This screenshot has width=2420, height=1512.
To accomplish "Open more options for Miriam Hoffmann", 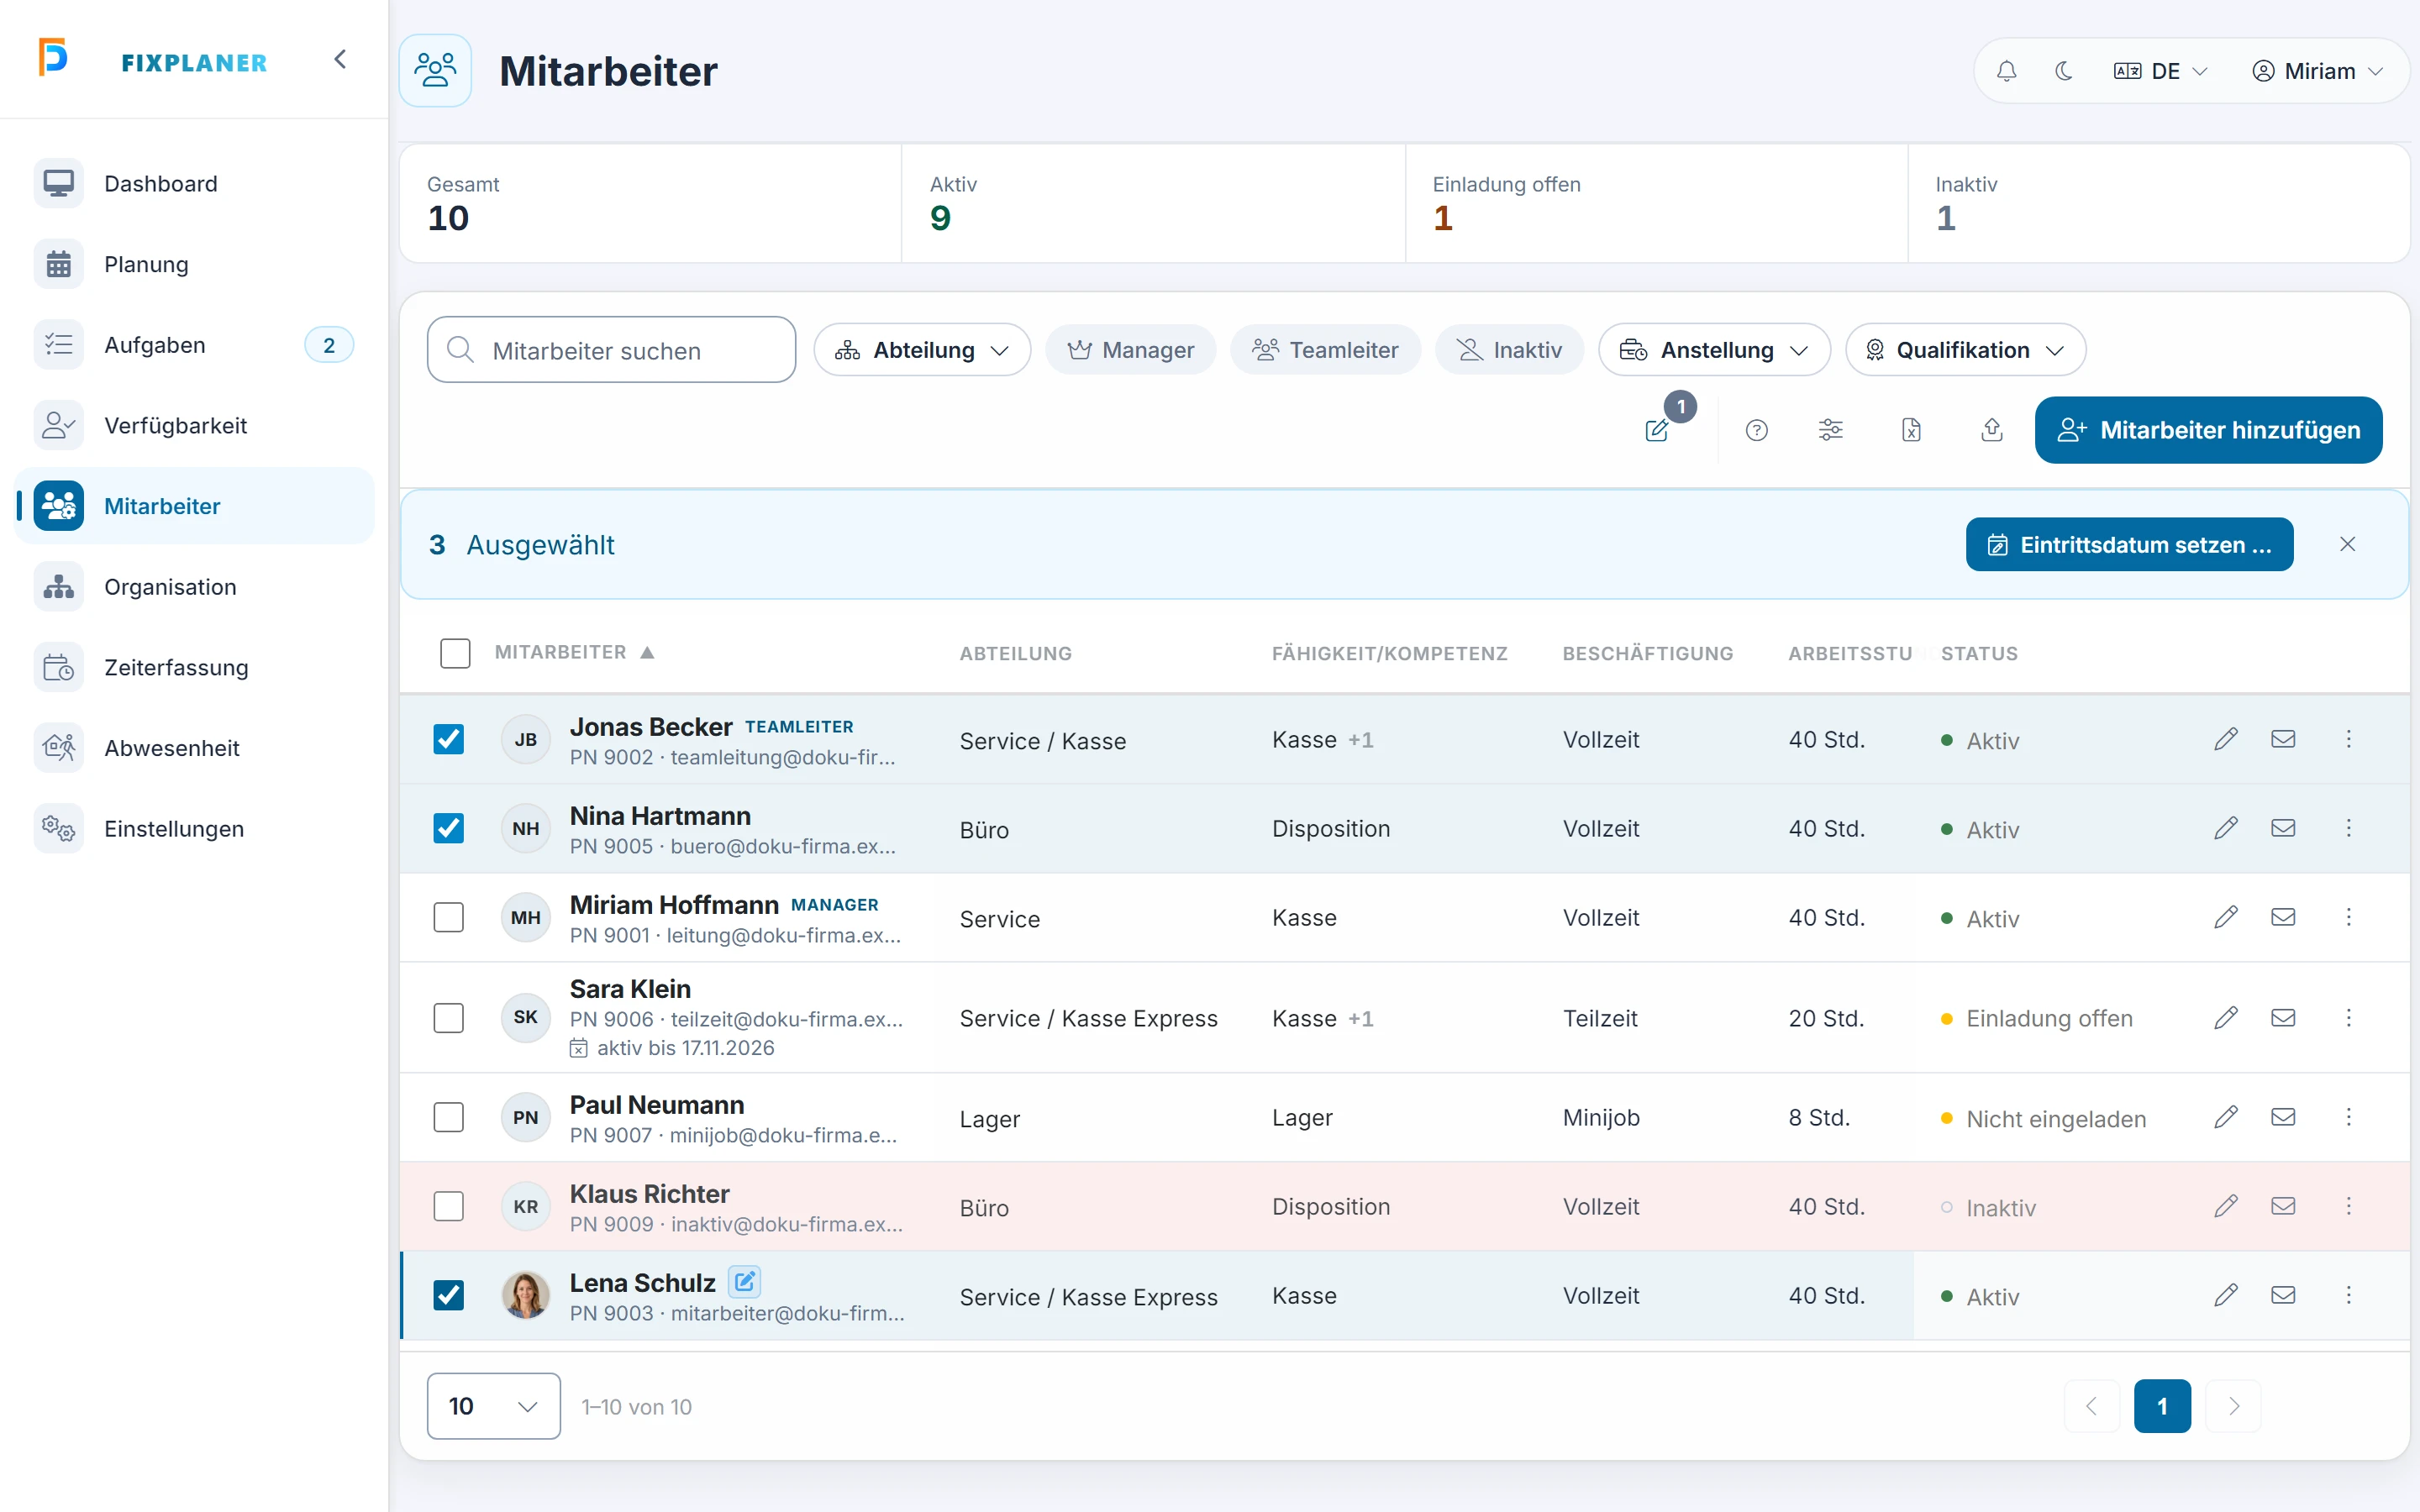I will 2349,917.
